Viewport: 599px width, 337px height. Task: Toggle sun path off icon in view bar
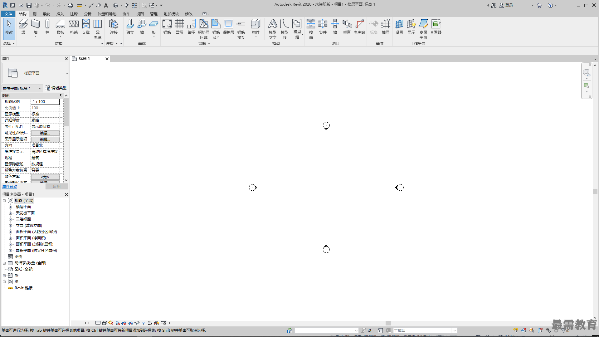111,323
